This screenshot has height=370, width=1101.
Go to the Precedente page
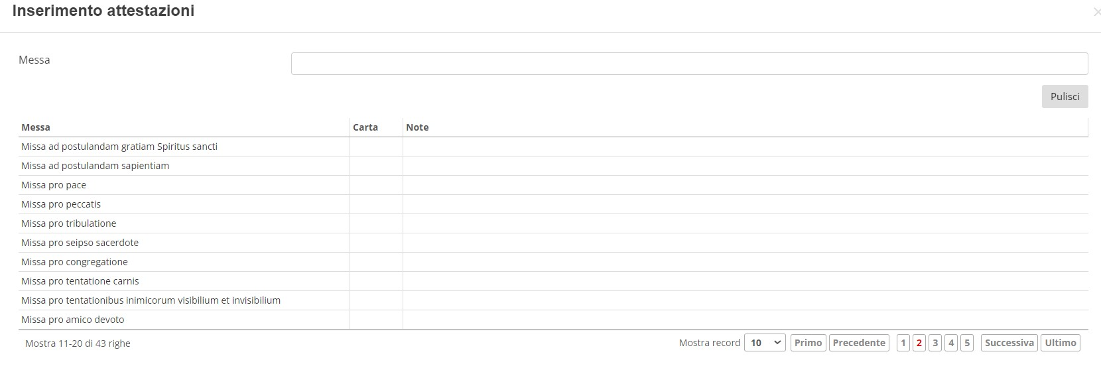tap(859, 343)
